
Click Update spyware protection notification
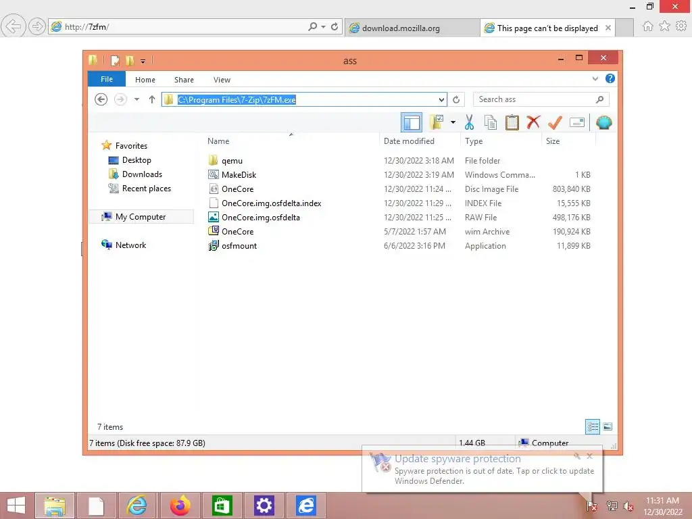coord(483,469)
